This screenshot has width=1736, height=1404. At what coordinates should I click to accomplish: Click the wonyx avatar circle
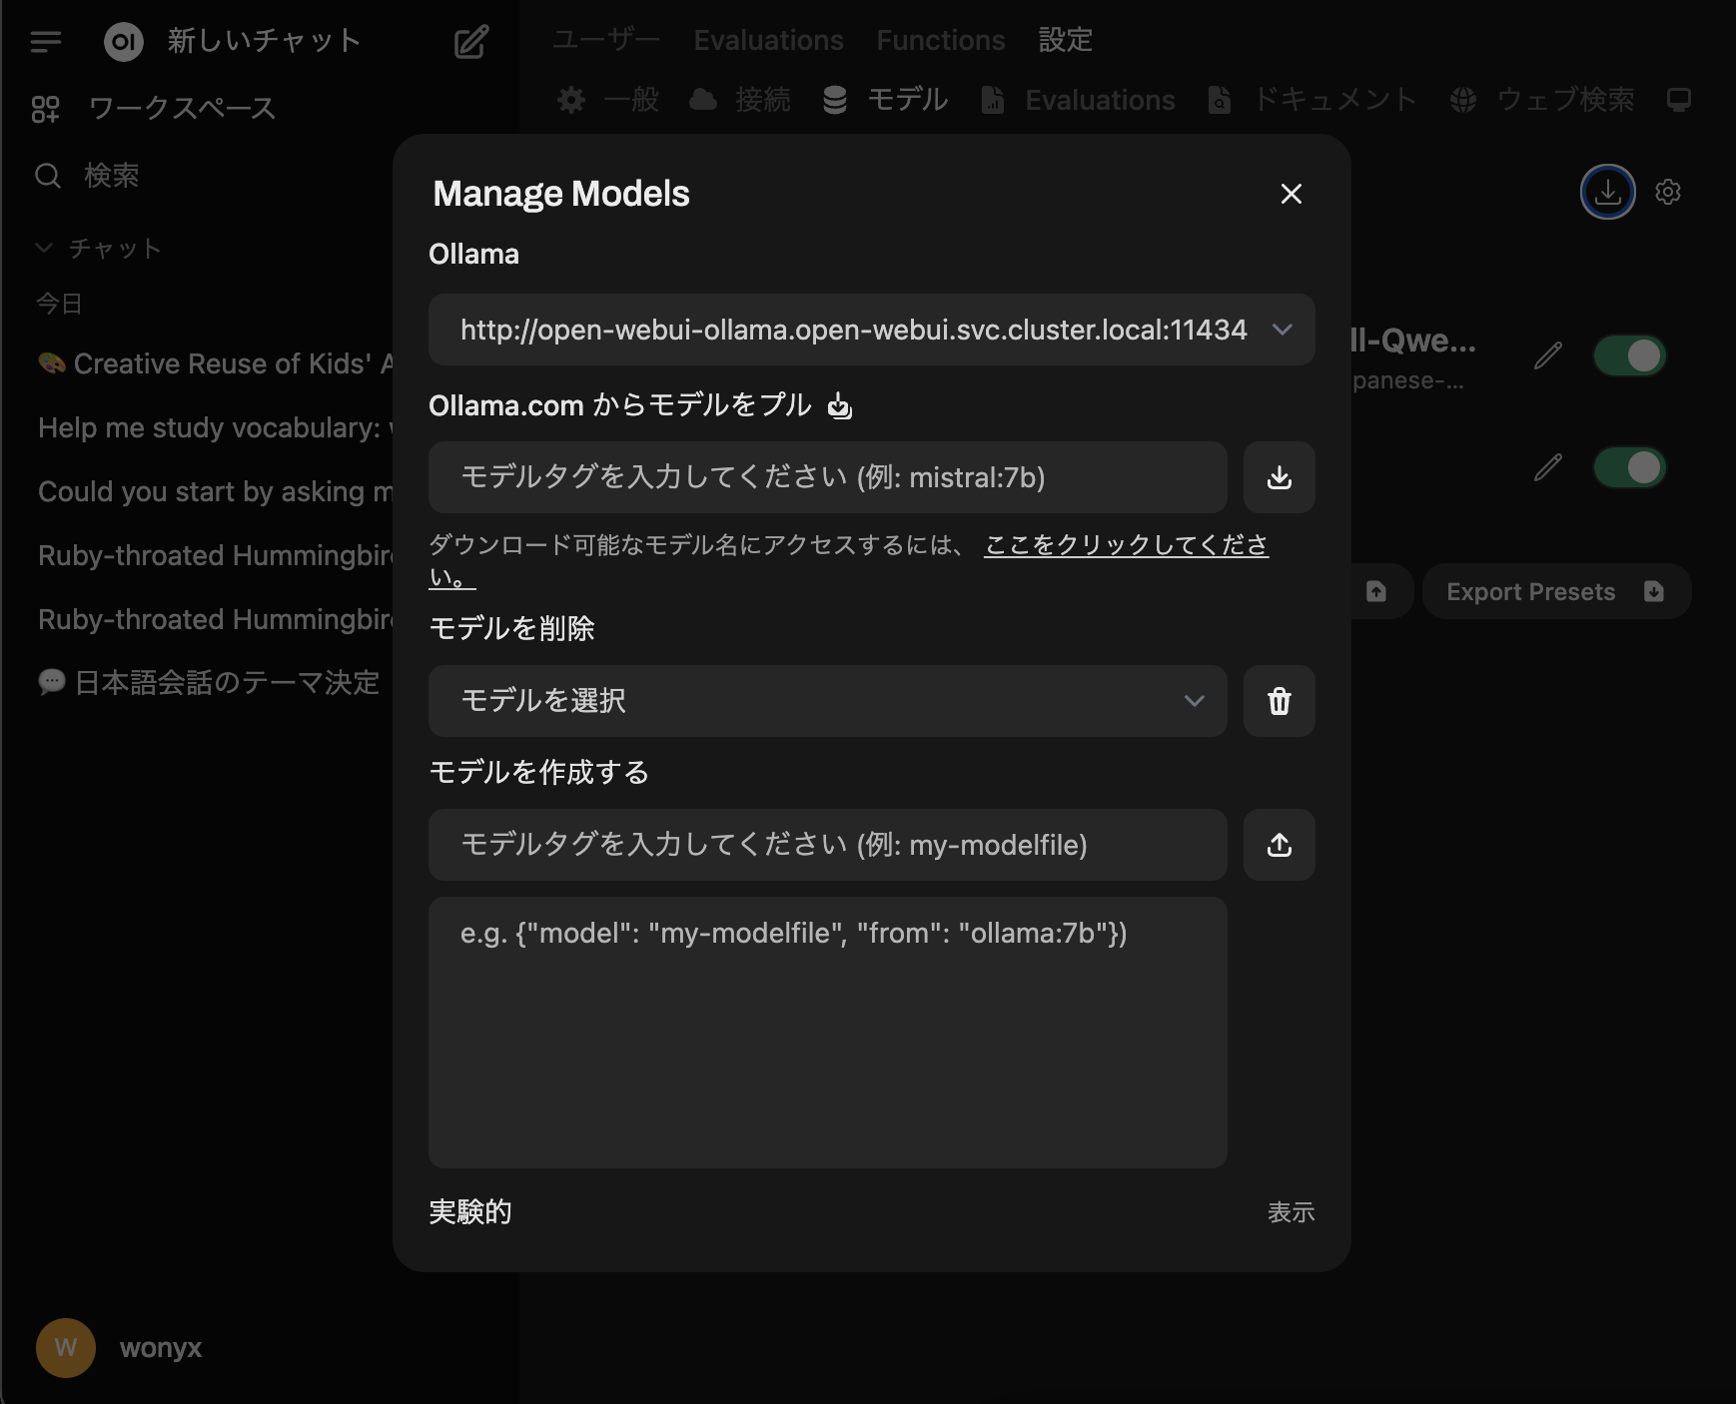pyautogui.click(x=66, y=1348)
